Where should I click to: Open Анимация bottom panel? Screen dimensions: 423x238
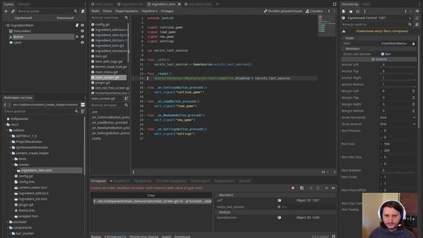pos(182,237)
